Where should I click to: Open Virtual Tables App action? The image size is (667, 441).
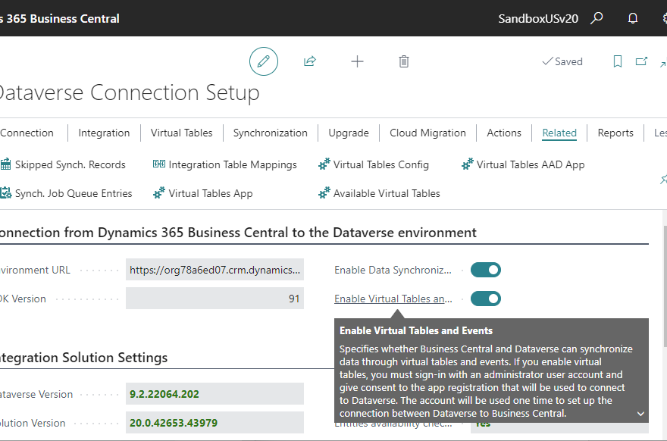coord(211,193)
